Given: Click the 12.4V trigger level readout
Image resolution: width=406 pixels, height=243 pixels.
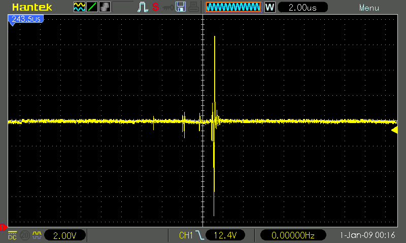Looking at the screenshot, I should coord(225,235).
